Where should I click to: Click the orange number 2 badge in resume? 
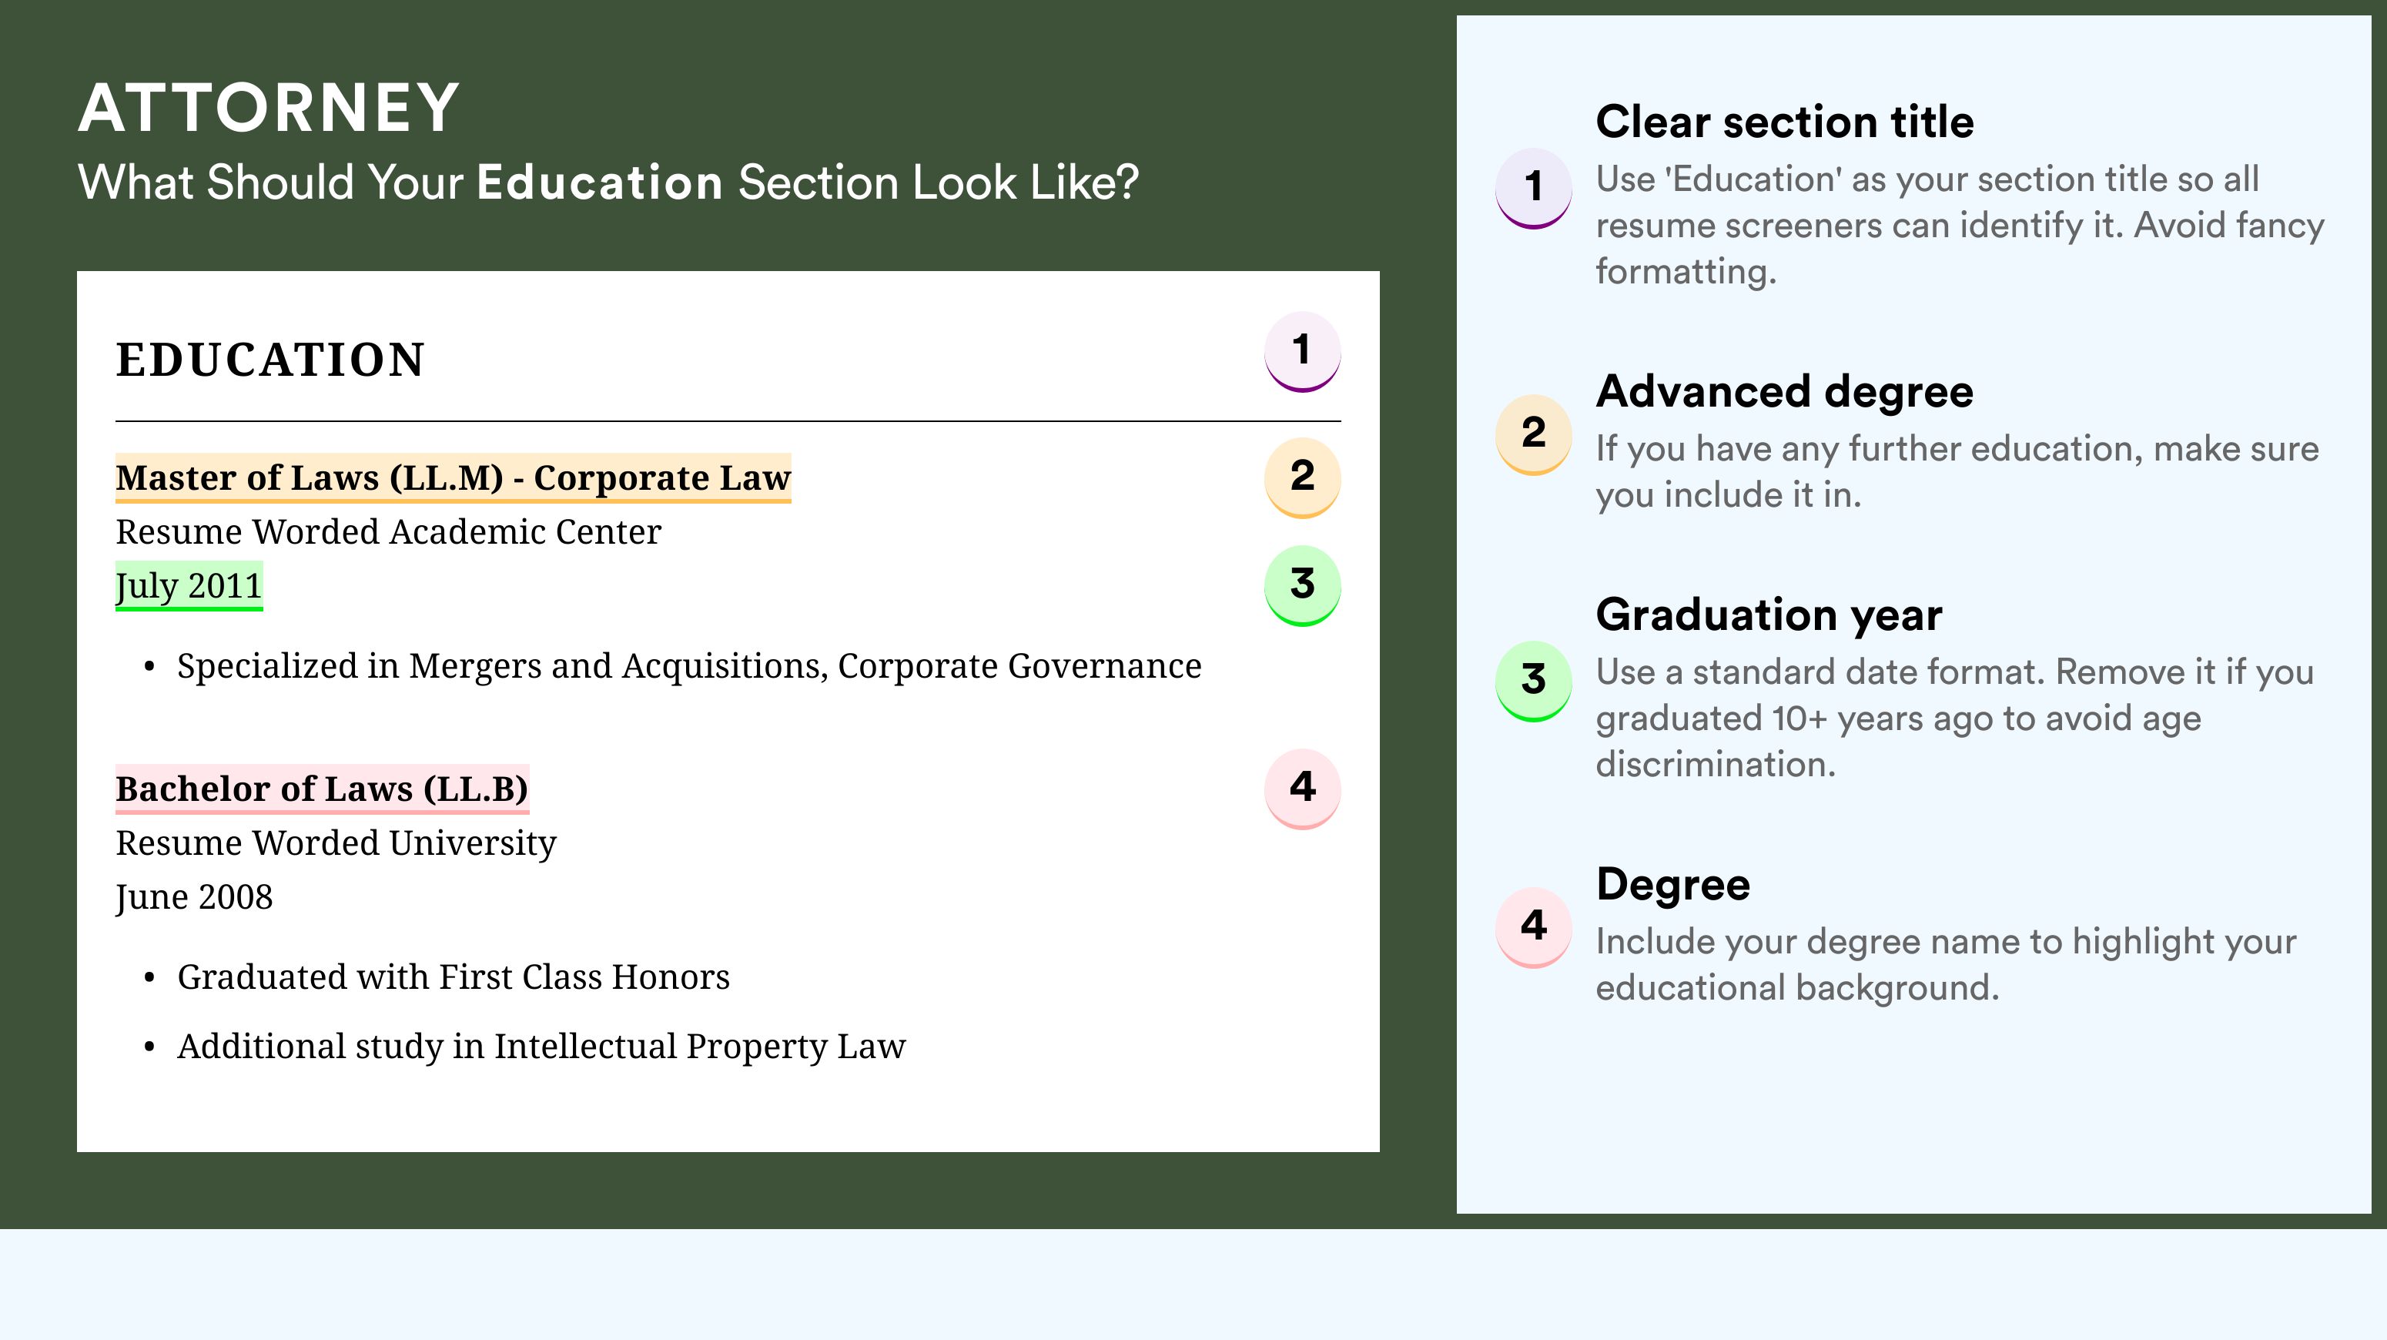[x=1302, y=477]
